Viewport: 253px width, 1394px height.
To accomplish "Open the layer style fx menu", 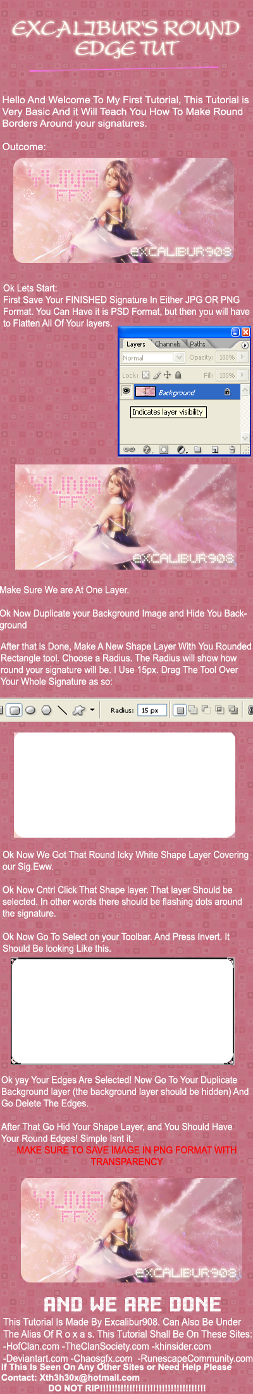I will pyautogui.click(x=147, y=449).
